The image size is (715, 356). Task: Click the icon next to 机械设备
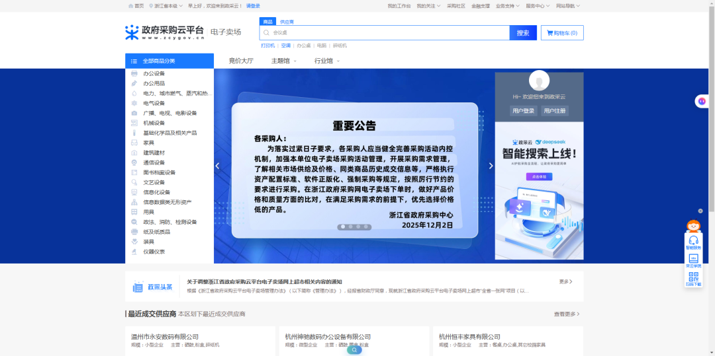click(x=134, y=123)
